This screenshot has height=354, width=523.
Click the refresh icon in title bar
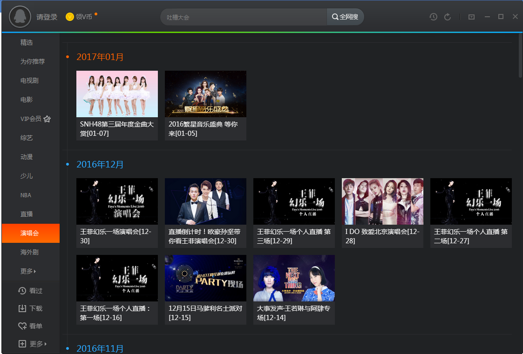point(448,17)
